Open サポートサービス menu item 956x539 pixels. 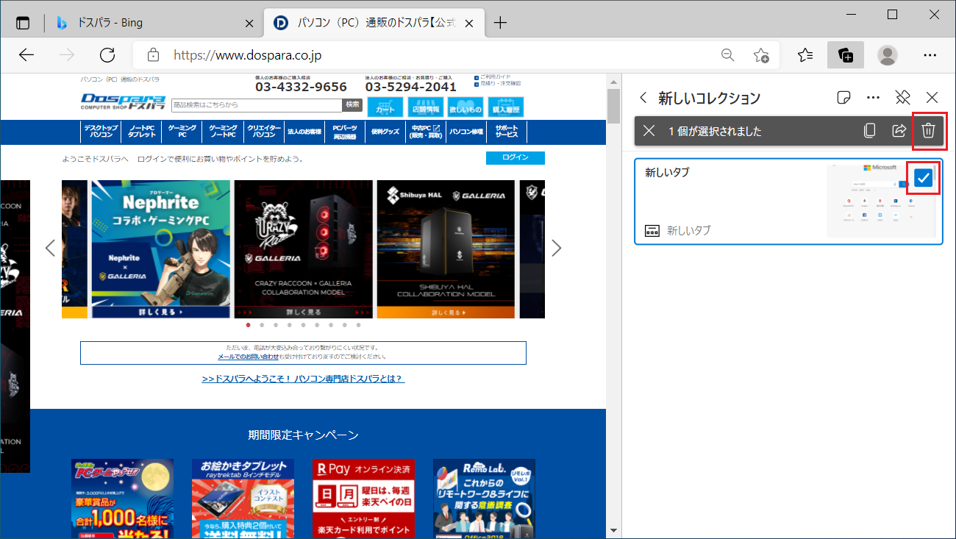(507, 132)
